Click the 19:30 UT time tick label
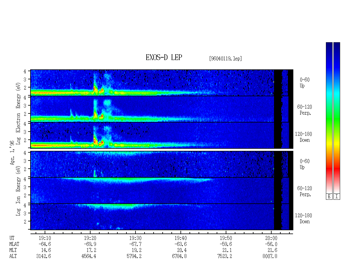341x264 pixels. click(135, 238)
